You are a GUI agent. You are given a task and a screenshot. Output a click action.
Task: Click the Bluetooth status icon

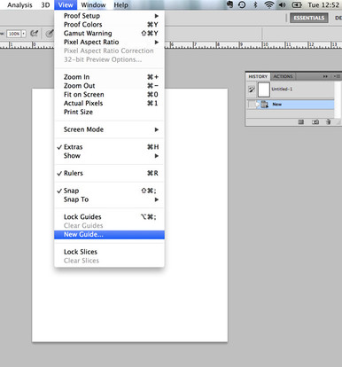[255, 4]
